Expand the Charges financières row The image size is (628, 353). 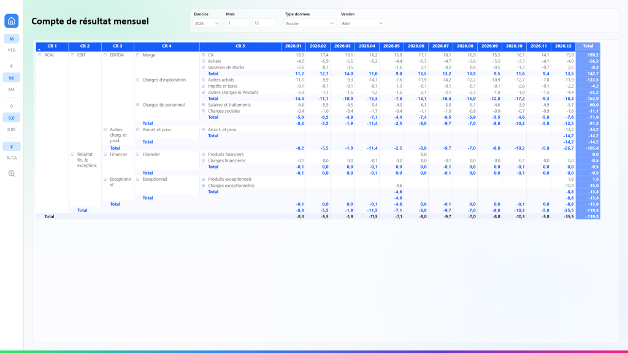point(204,161)
